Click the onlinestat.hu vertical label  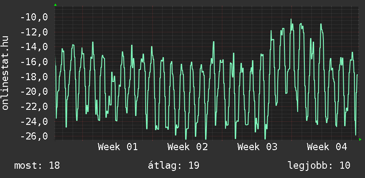5,73
